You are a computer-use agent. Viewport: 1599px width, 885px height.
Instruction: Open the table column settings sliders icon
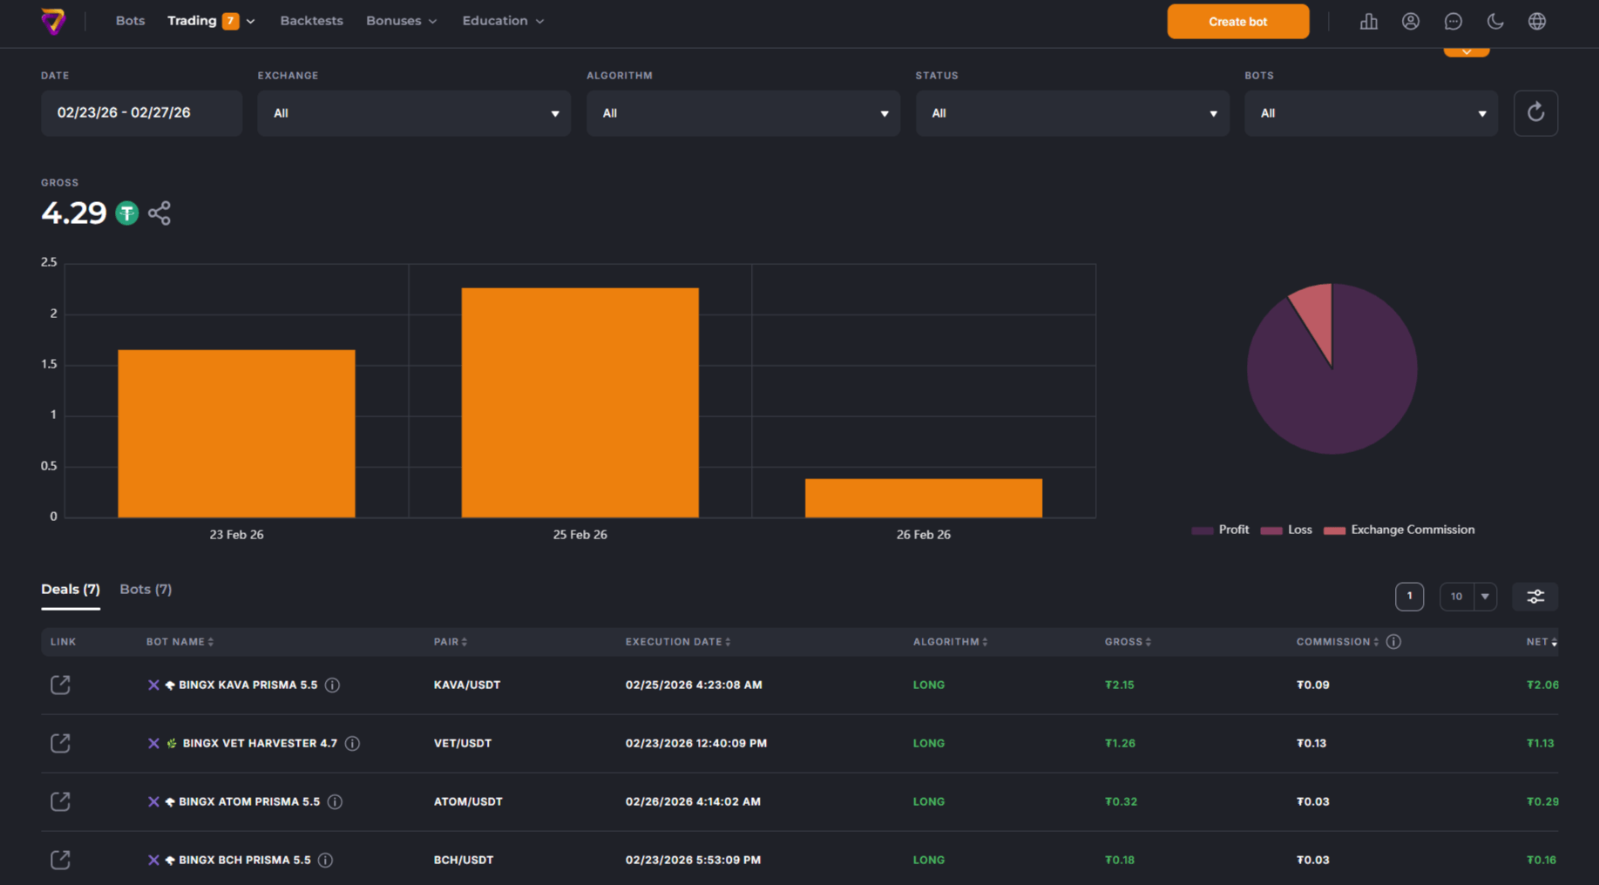(x=1535, y=597)
